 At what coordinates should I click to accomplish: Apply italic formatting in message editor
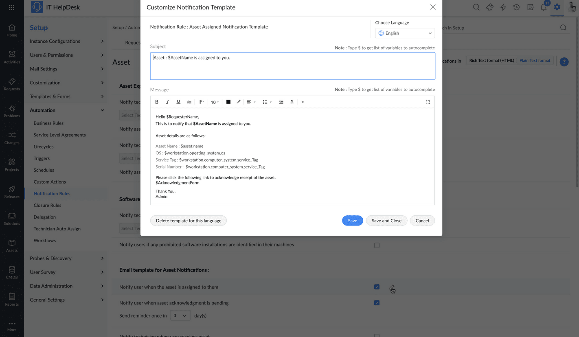[x=167, y=102]
